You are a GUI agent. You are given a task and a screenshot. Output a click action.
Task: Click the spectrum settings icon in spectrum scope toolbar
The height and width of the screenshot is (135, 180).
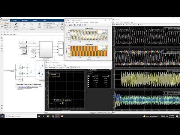(x=68, y=67)
